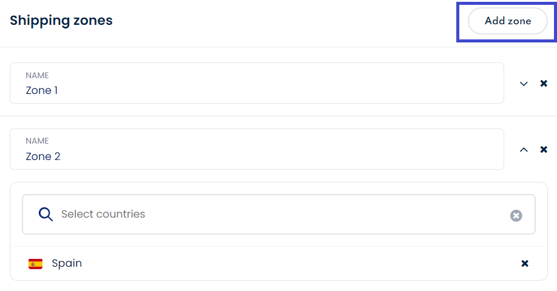The height and width of the screenshot is (291, 557).
Task: Click the Select countries placeholder text
Action: click(103, 214)
